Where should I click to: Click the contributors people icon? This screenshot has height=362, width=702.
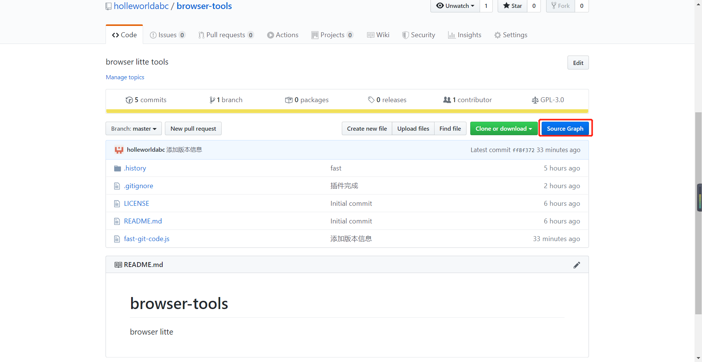coord(447,100)
